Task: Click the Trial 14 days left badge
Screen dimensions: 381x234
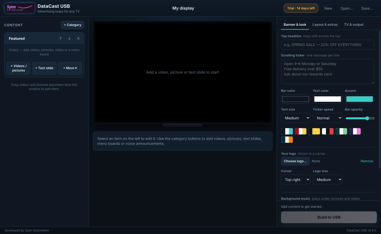Action: (301, 8)
